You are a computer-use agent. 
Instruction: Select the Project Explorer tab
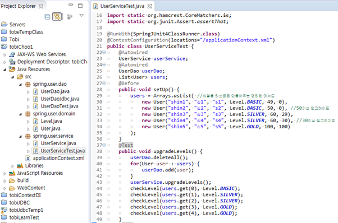[x=19, y=6]
